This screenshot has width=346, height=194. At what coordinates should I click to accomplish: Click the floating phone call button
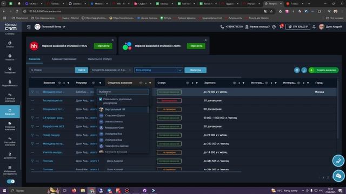338,161
